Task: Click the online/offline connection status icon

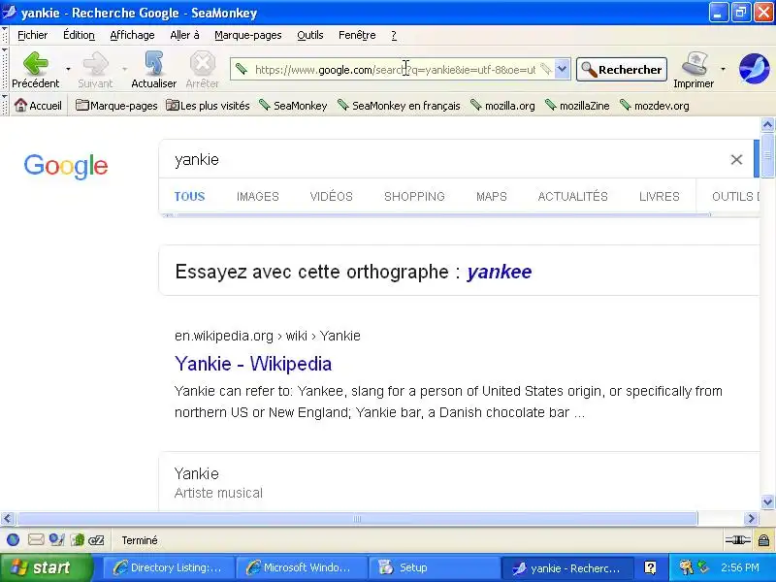Action: 738,540
